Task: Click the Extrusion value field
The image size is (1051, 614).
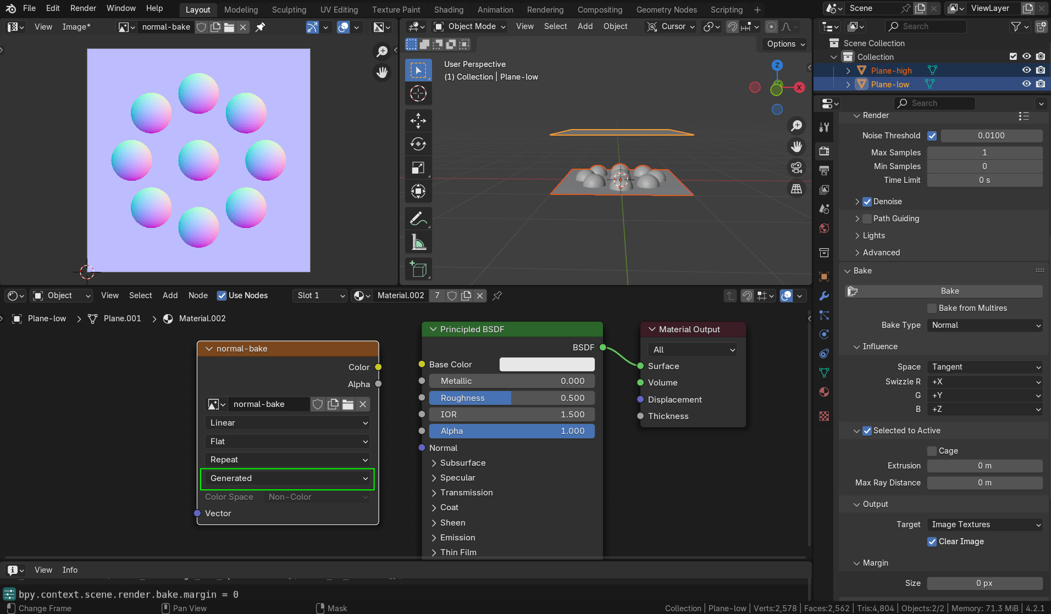Action: (985, 466)
